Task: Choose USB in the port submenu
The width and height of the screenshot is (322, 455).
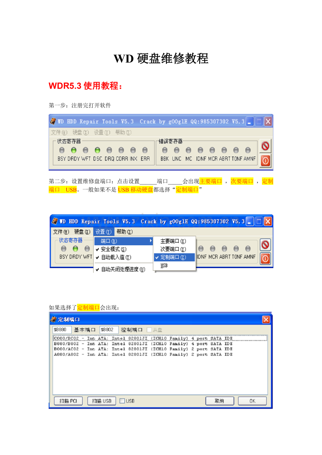Action: tap(164, 266)
